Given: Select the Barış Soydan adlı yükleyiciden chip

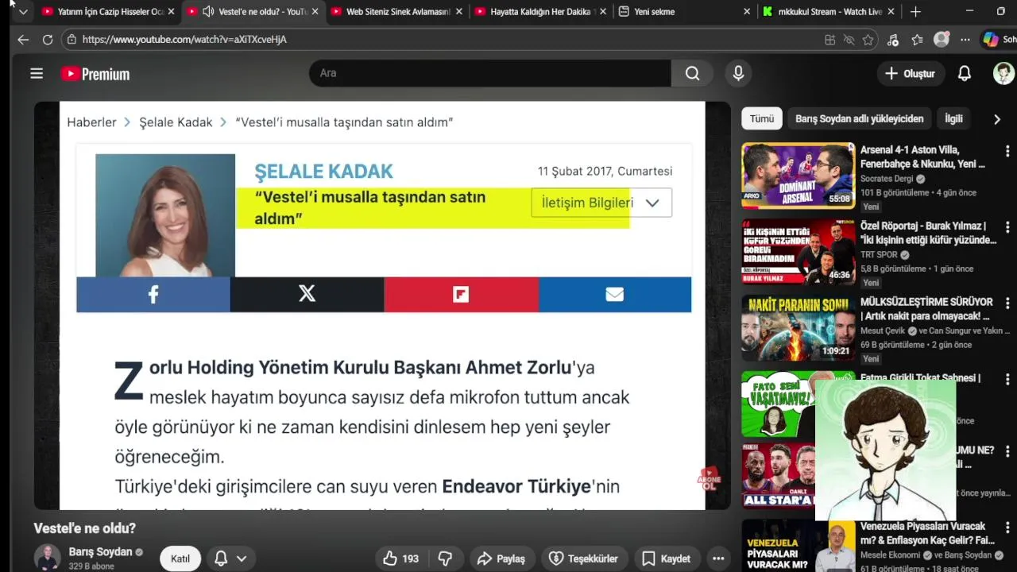Looking at the screenshot, I should (x=859, y=119).
